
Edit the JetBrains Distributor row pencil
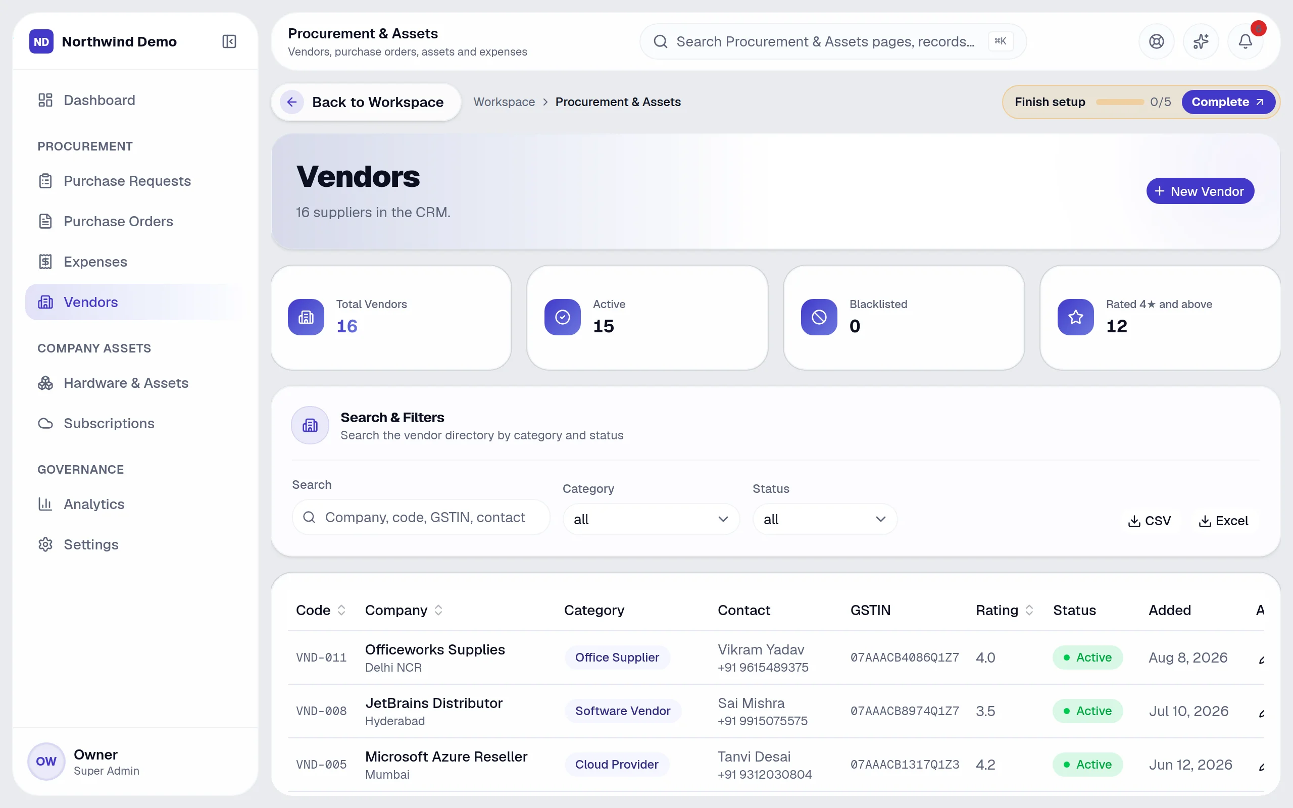[1261, 714]
